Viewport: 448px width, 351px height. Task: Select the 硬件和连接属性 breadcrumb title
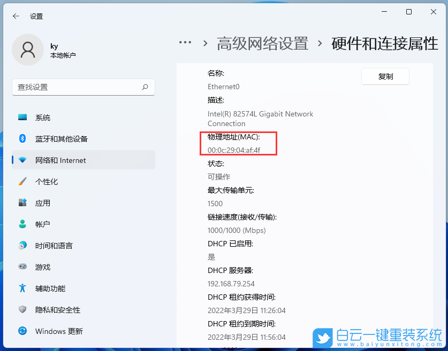pos(384,43)
